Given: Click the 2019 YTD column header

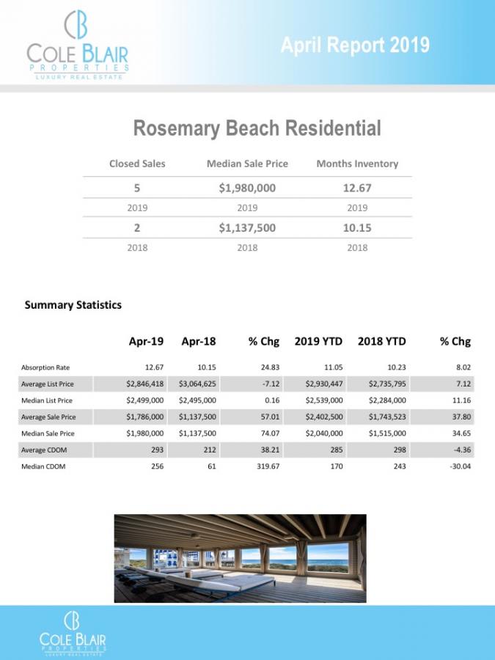Looking at the screenshot, I should pyautogui.click(x=318, y=341).
